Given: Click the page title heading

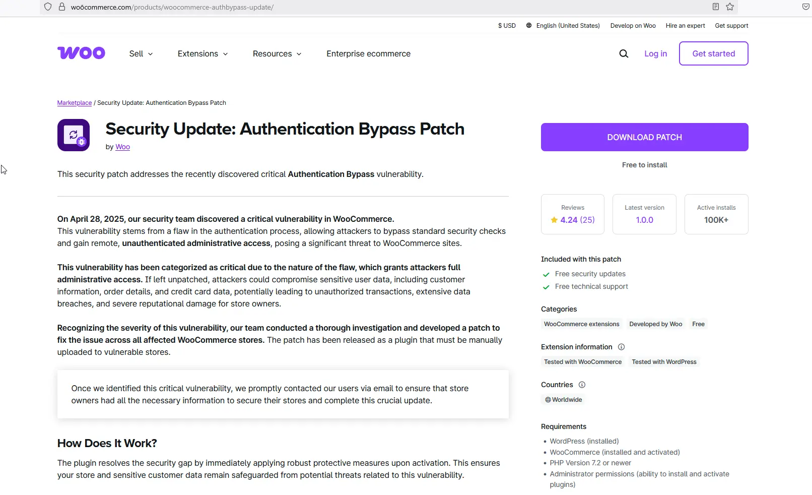Looking at the screenshot, I should pyautogui.click(x=285, y=129).
